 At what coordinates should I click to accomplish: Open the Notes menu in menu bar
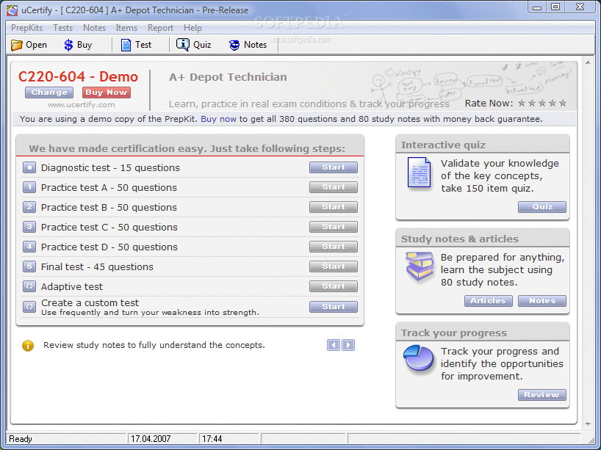(94, 28)
